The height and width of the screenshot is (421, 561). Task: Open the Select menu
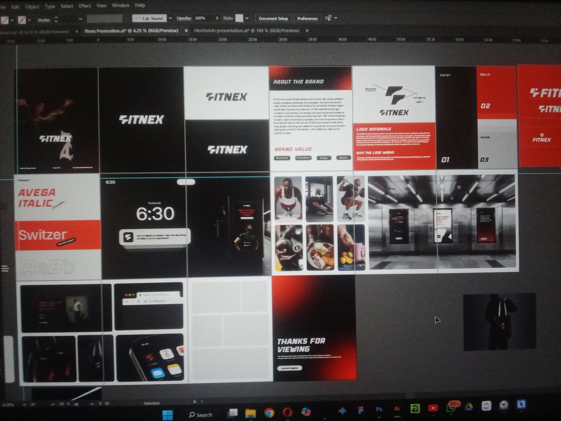coord(67,6)
